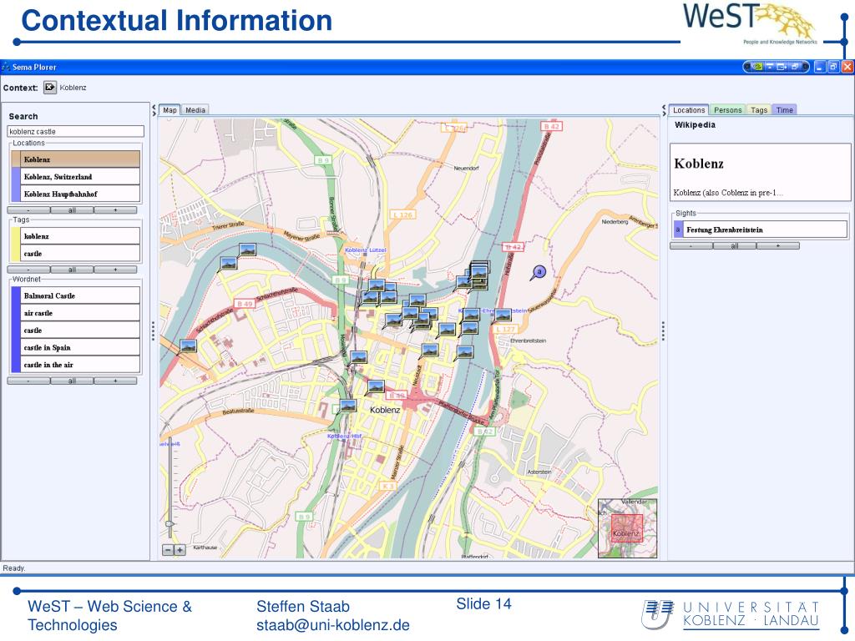Open the Tags tab in right panel
The width and height of the screenshot is (855, 641).
(x=759, y=110)
